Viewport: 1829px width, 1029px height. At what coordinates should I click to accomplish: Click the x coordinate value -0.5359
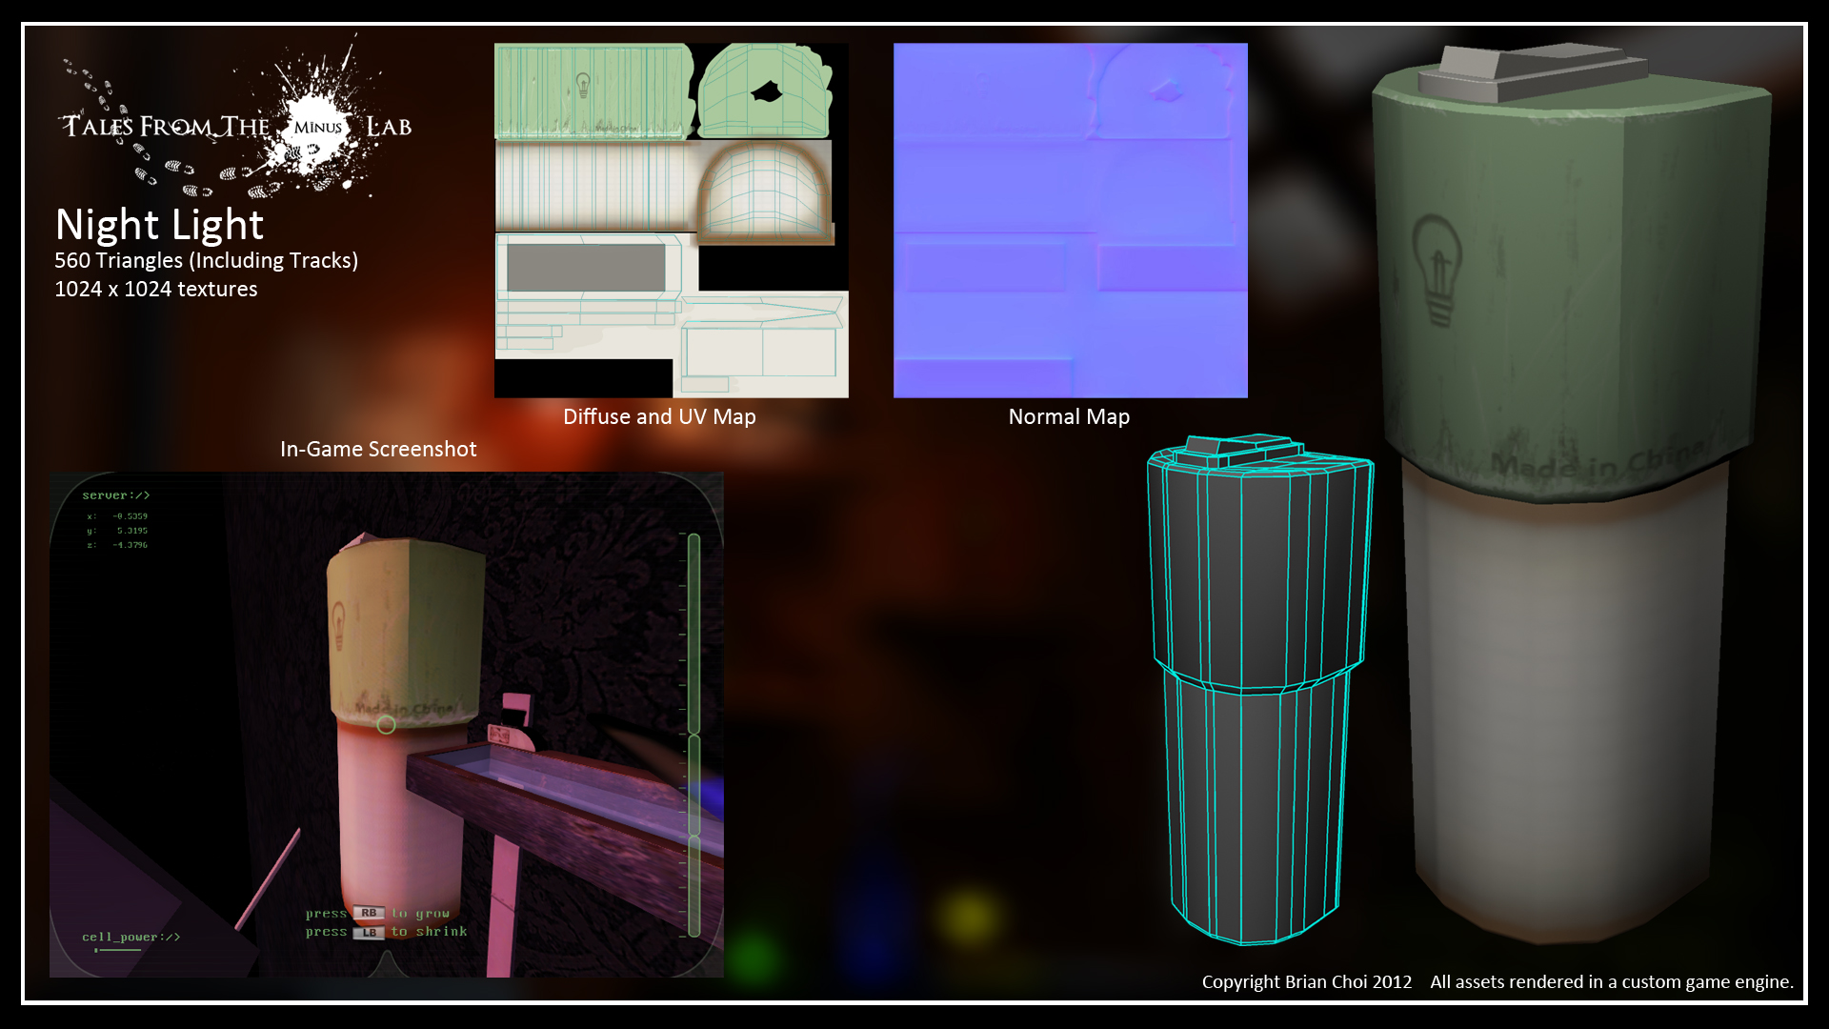(x=131, y=516)
